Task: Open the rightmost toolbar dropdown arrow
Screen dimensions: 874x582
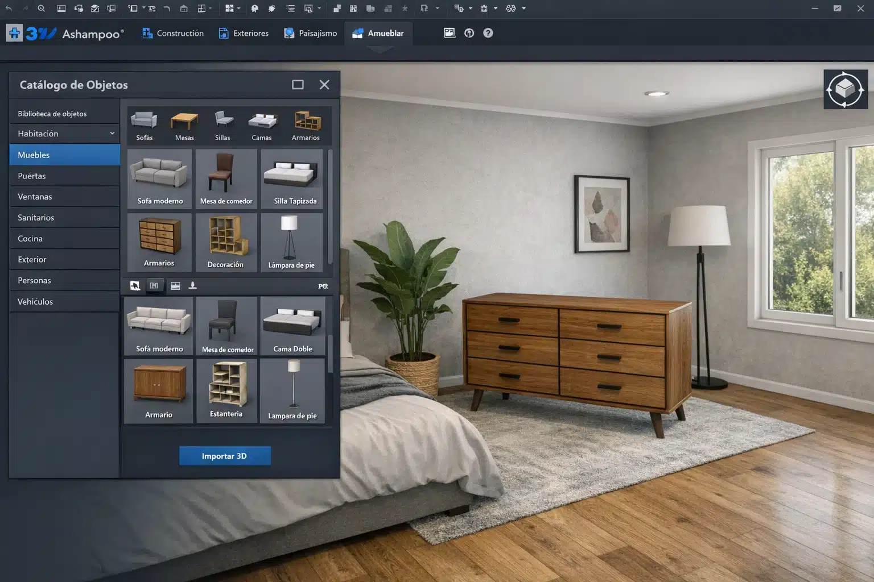Action: click(523, 8)
